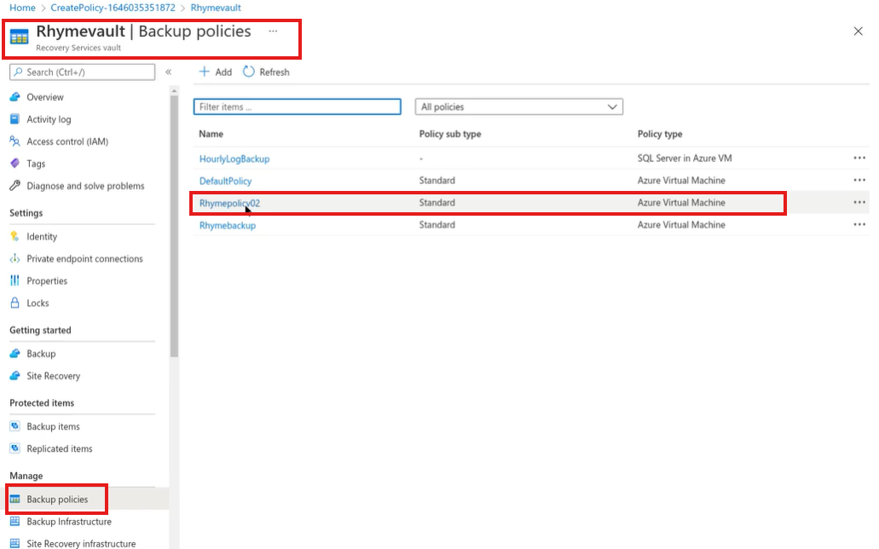Image resolution: width=879 pixels, height=549 pixels.
Task: Click the Diagnose and solve problems wrench icon
Action: (15, 186)
